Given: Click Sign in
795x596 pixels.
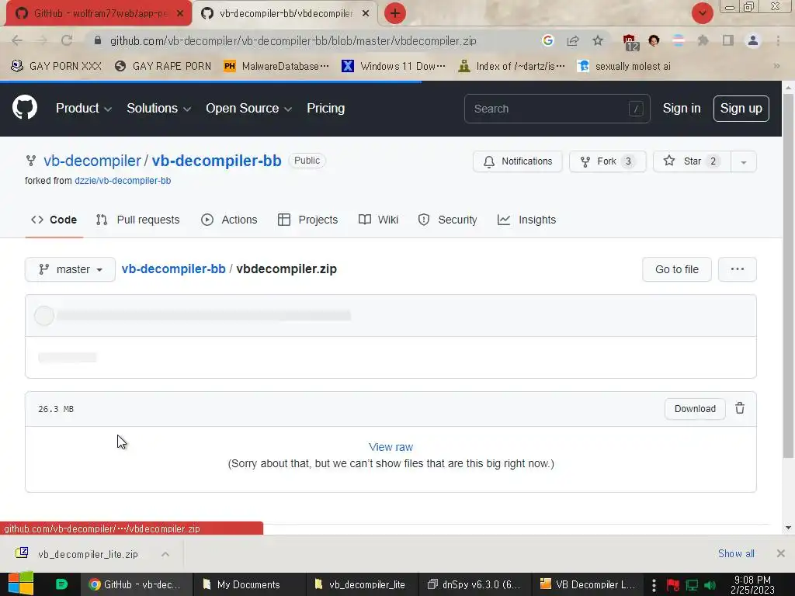Looking at the screenshot, I should [x=682, y=108].
